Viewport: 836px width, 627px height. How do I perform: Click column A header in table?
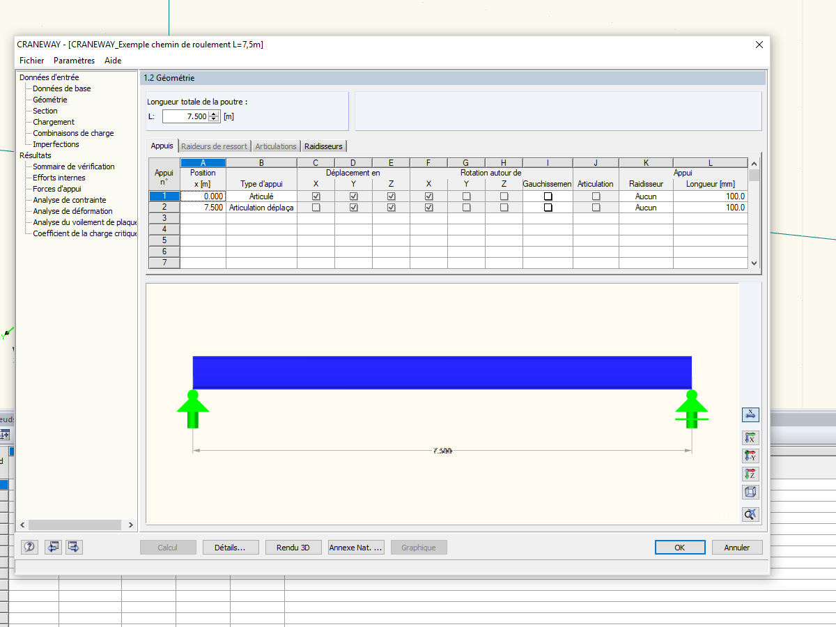click(203, 163)
